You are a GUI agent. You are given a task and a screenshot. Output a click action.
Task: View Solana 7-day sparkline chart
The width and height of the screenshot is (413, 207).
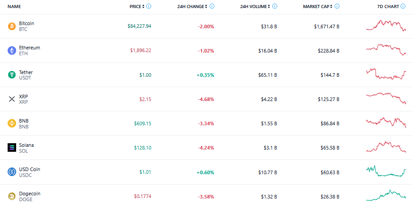click(386, 147)
